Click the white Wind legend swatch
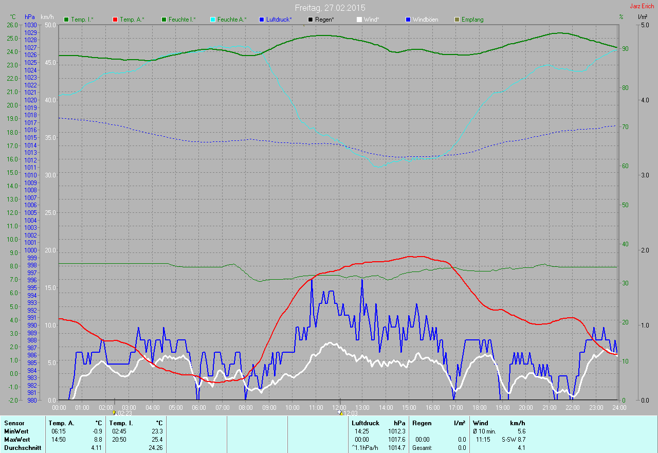The width and height of the screenshot is (658, 453). click(359, 20)
